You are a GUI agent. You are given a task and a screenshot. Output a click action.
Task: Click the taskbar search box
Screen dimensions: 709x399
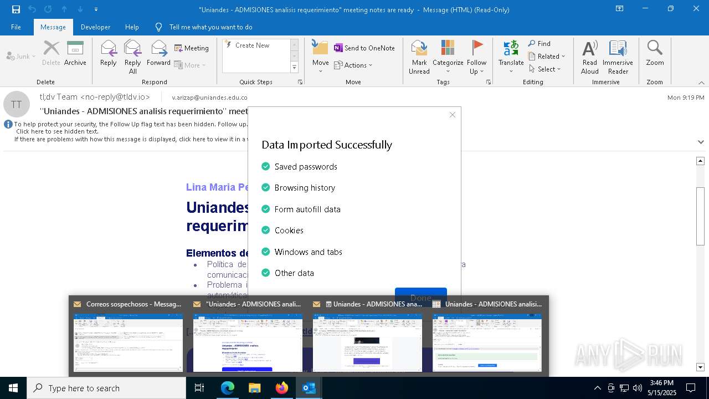pos(106,388)
